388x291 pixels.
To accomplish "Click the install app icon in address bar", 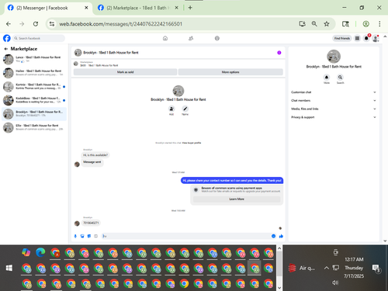I will pyautogui.click(x=302, y=24).
